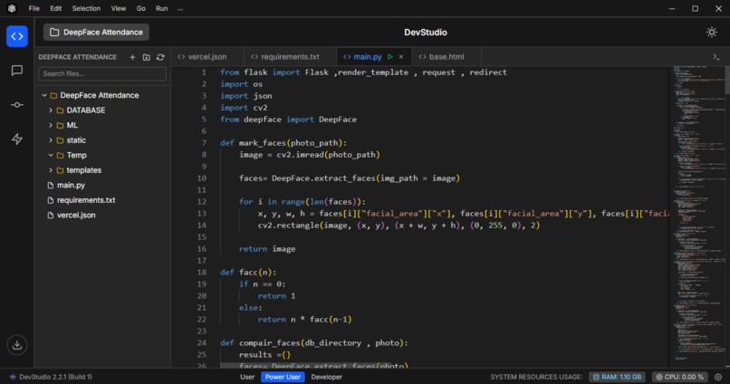Minimize the DevStudio window

672,8
